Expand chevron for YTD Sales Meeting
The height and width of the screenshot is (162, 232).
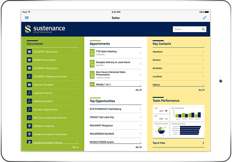pos(140,53)
